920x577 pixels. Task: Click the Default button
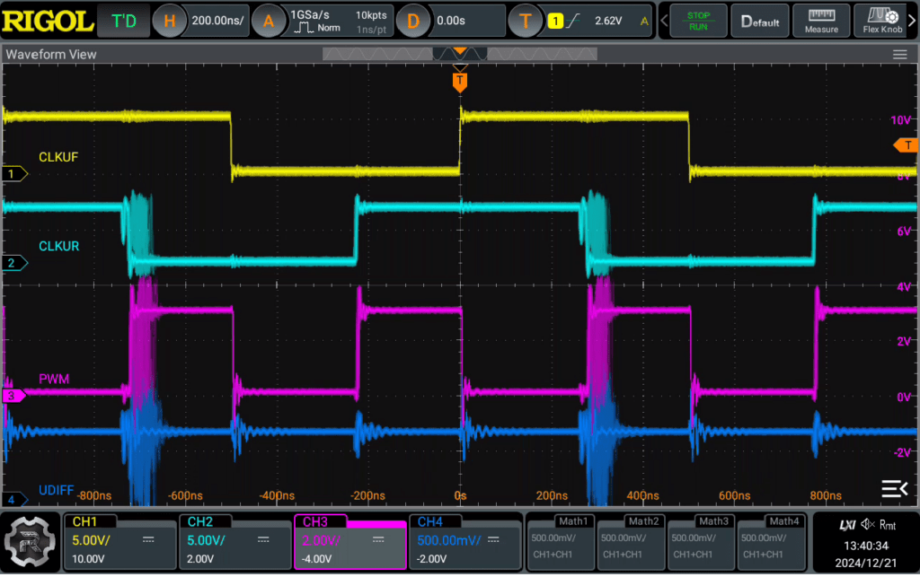[x=760, y=22]
